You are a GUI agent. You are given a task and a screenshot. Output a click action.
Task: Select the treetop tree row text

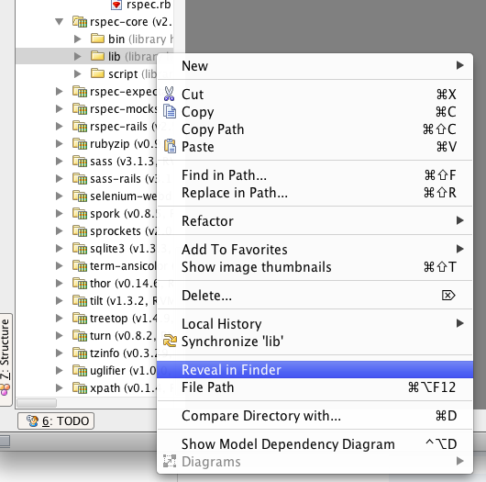coord(124,319)
